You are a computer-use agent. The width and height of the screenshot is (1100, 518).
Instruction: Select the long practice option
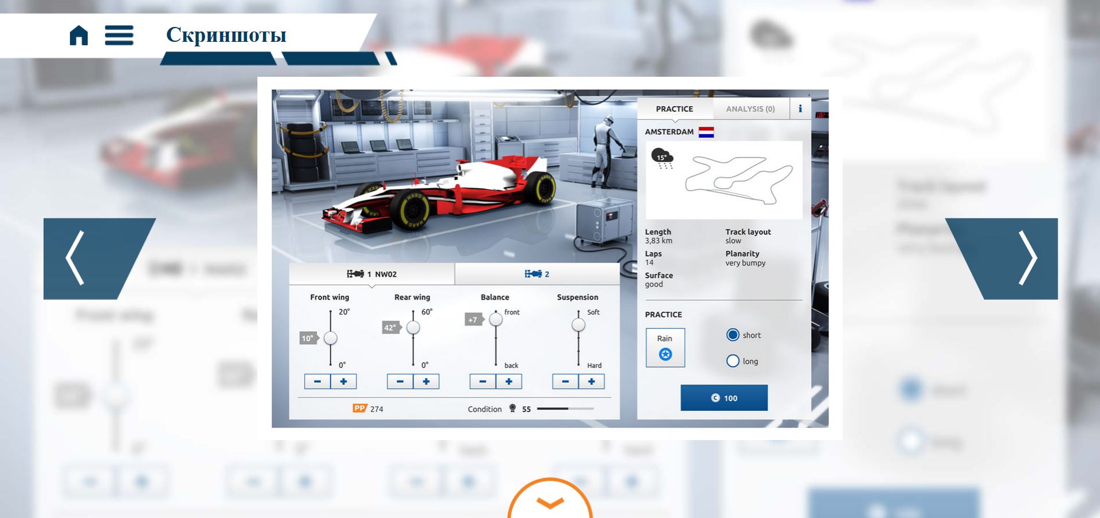[x=733, y=361]
